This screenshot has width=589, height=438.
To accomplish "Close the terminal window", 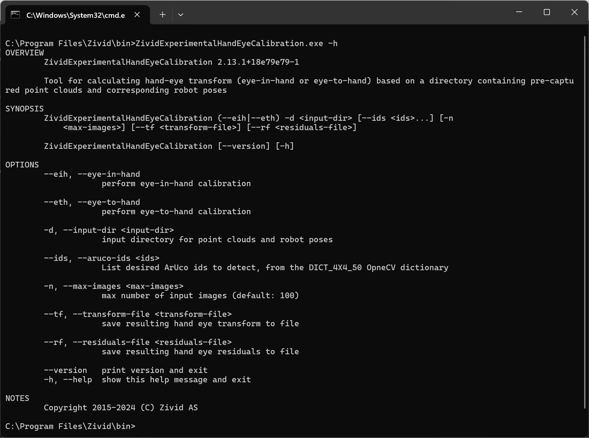I will pyautogui.click(x=574, y=12).
